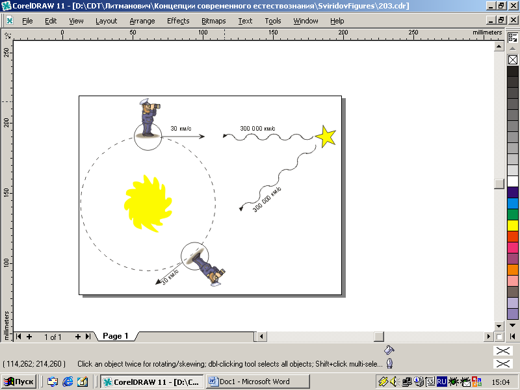Viewport: 520px width, 390px height.
Task: Open the Bitmaps menu
Action: 214,21
